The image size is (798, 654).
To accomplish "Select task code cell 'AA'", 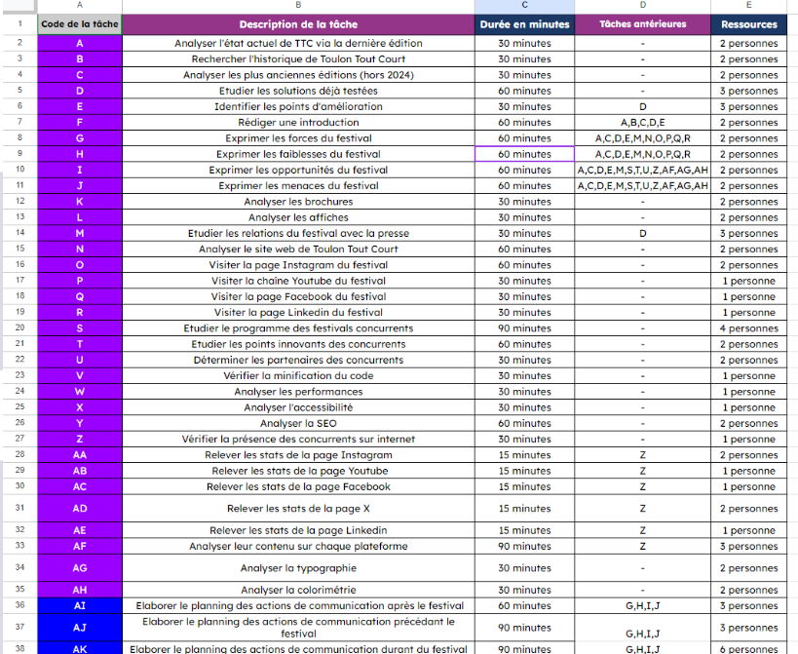I will [x=79, y=454].
